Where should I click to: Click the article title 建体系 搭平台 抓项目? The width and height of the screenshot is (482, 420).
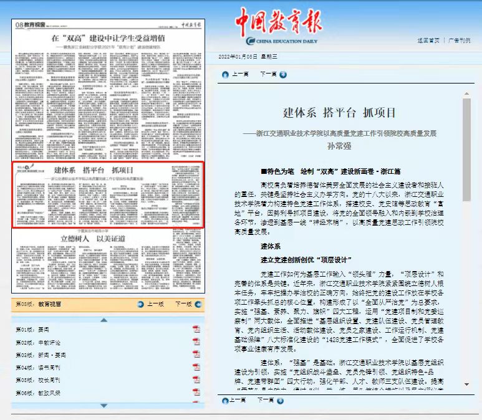coord(339,113)
